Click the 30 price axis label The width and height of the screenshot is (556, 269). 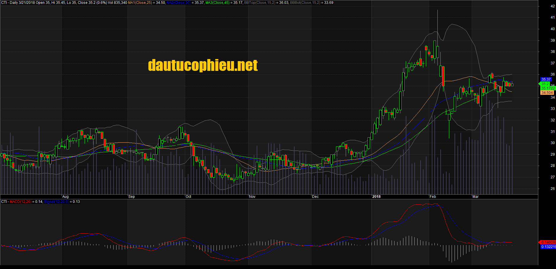(552, 143)
